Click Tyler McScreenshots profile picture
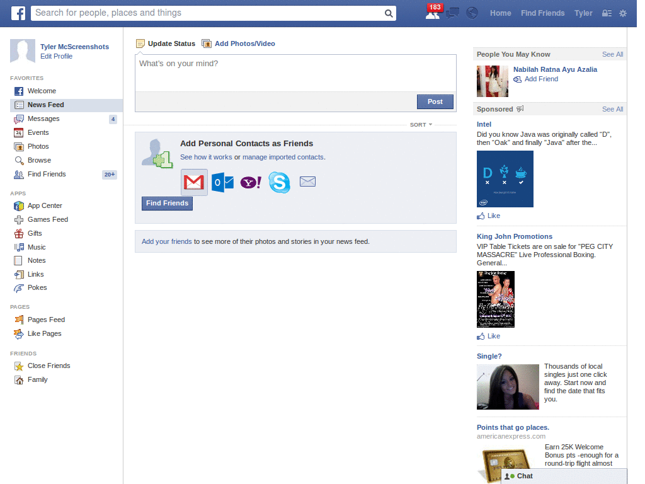The image size is (645, 484). 23,51
